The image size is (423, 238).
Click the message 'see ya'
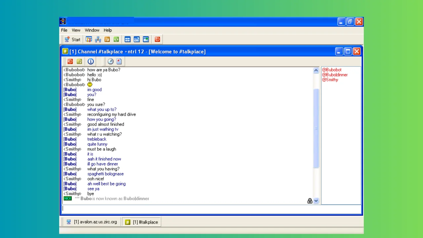coord(93,189)
